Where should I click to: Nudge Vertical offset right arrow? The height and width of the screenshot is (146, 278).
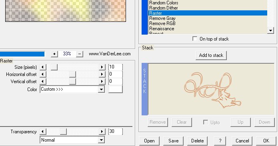click(x=102, y=82)
